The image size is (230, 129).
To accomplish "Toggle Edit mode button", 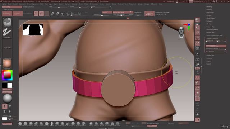I will [36, 14].
